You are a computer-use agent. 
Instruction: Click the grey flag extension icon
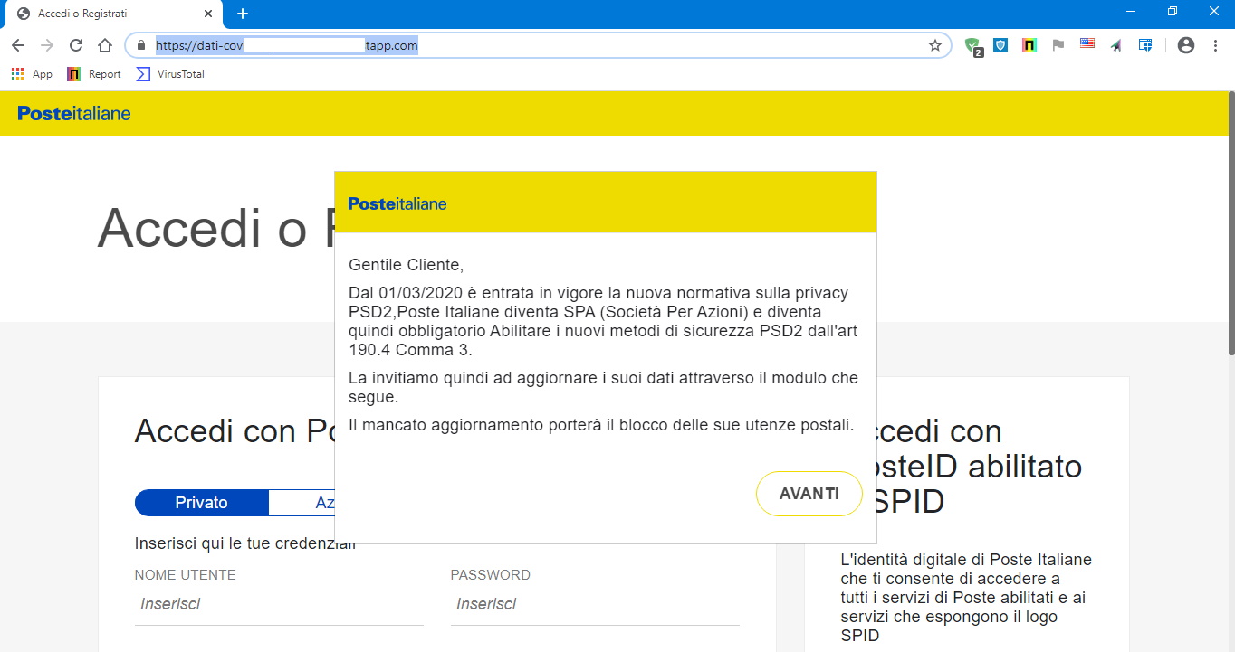click(x=1058, y=45)
